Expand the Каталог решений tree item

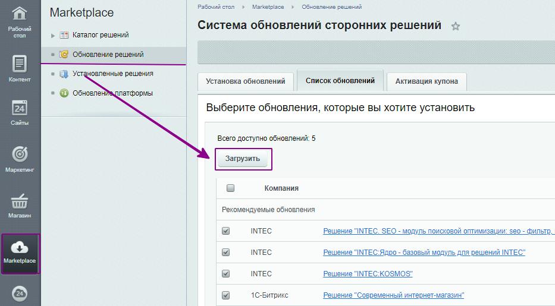click(x=53, y=36)
